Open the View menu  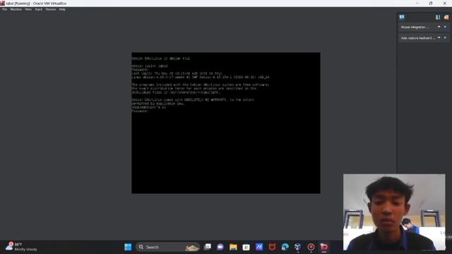coord(28,9)
